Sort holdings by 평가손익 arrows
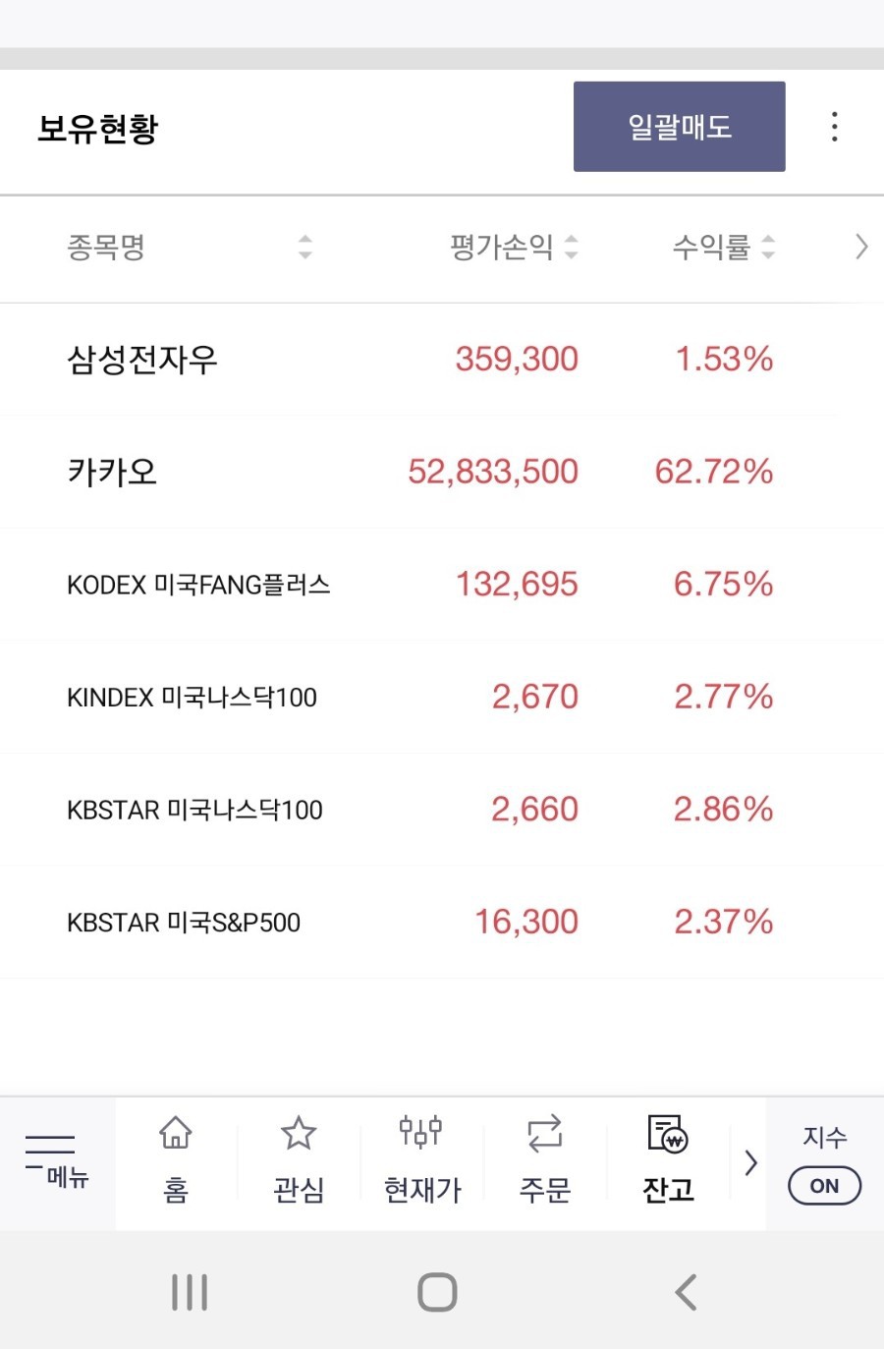 tap(572, 247)
